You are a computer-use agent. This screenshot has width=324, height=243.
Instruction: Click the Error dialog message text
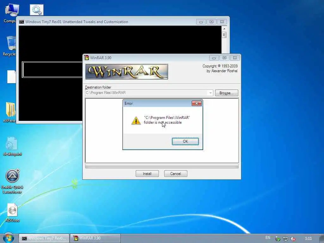pos(167,120)
